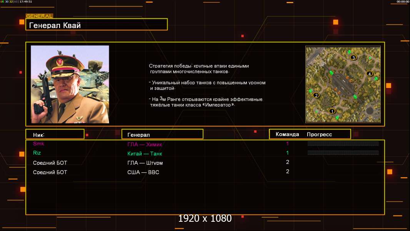Select player Riz in the list
410x231 pixels.
(x=37, y=153)
